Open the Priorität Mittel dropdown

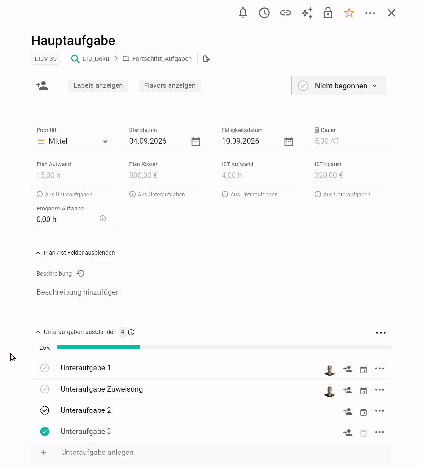(72, 141)
